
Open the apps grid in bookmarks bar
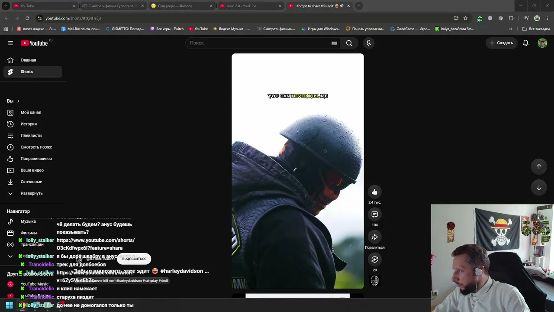point(6,29)
